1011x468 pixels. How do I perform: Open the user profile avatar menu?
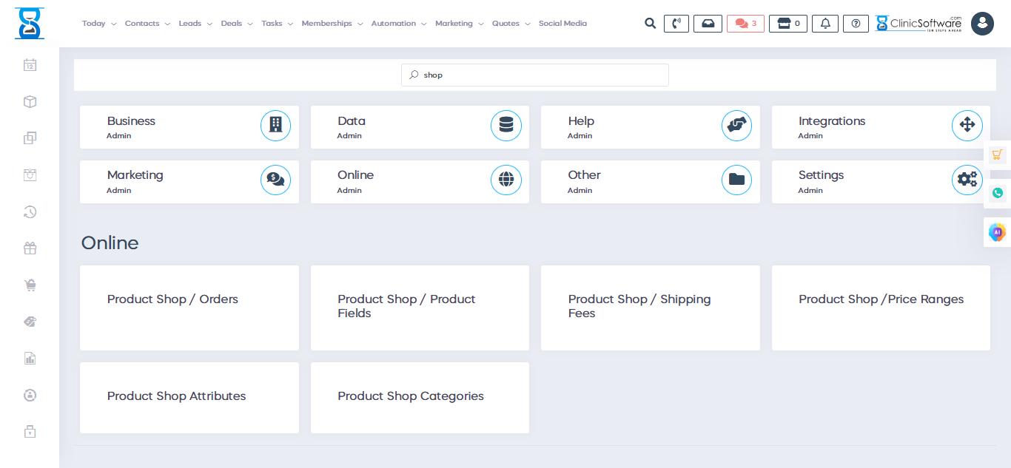pyautogui.click(x=982, y=23)
